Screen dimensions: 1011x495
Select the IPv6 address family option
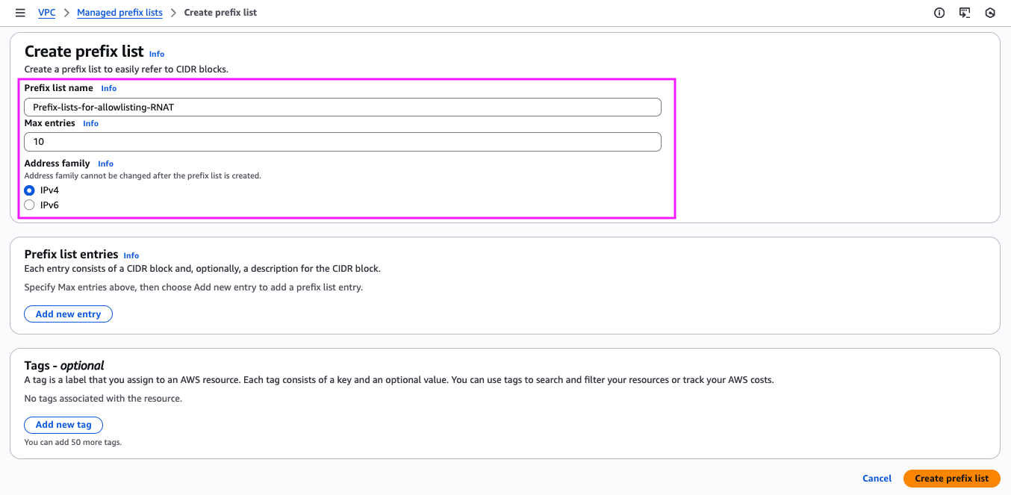click(28, 205)
